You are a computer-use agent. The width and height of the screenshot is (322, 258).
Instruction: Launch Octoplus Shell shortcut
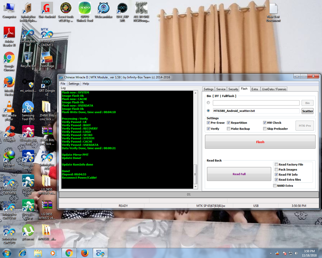(28, 185)
